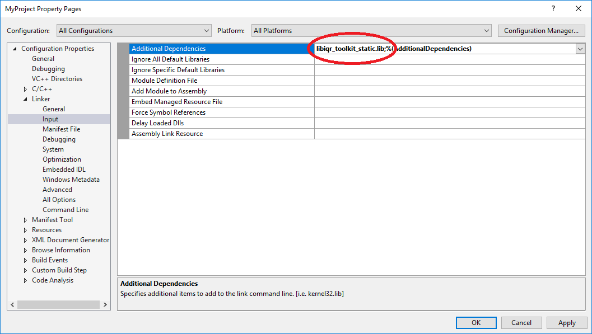
Task: Click the Apply button
Action: 567,322
